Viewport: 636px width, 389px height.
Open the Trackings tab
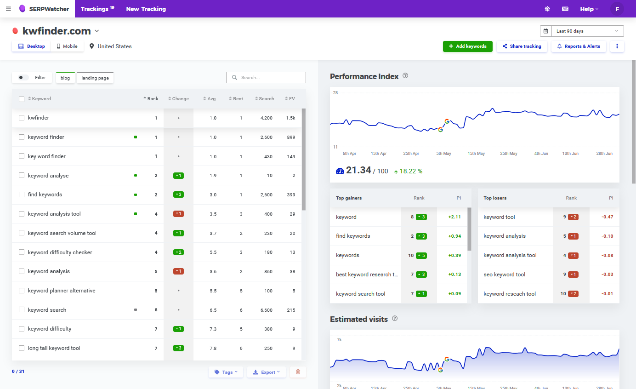[97, 9]
